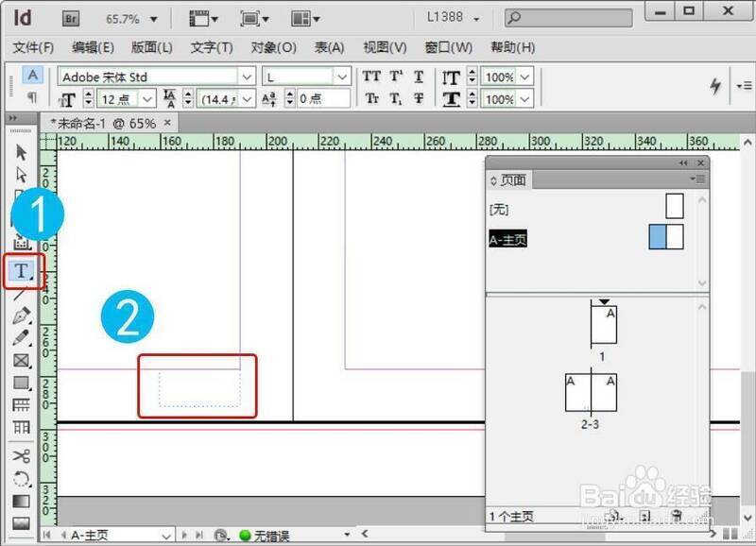
Task: Pick the Scissors tool
Action: [22, 455]
